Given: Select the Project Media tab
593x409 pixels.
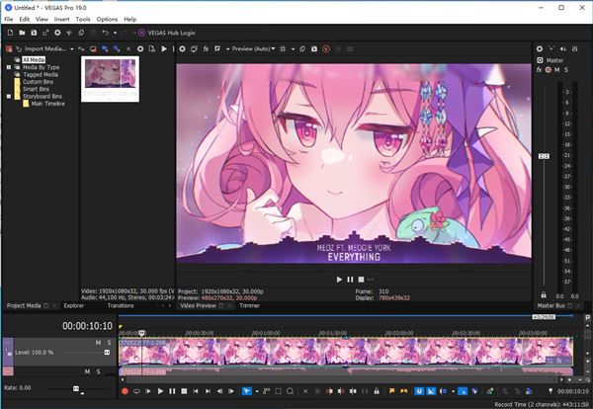Looking at the screenshot, I should [x=24, y=306].
